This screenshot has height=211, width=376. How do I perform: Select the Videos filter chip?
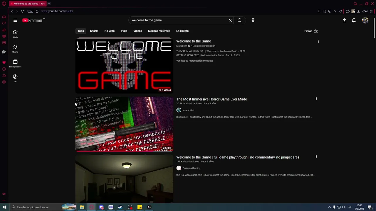tap(137, 31)
